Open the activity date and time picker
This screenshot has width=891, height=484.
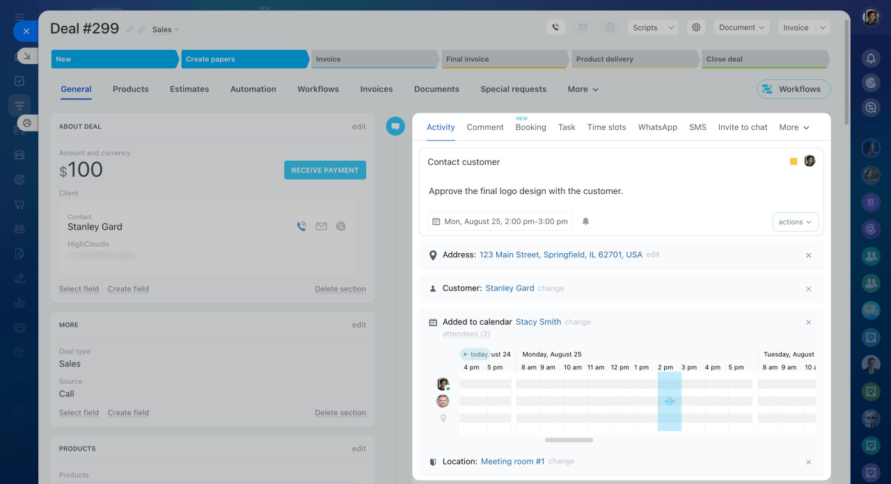pos(500,222)
